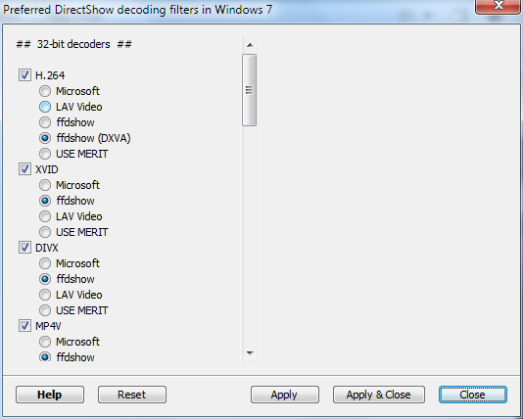523x419 pixels.
Task: Select Microsoft decoder under MP4V
Action: 45,342
